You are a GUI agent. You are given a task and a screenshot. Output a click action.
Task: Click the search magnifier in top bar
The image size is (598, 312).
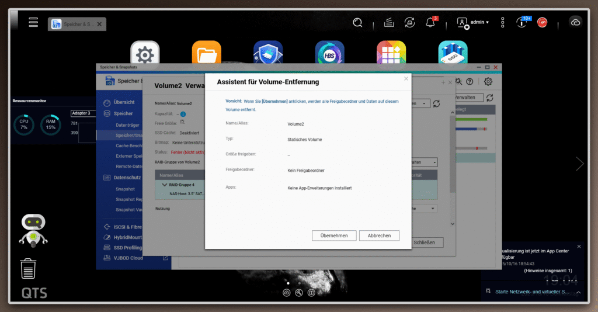pos(357,22)
